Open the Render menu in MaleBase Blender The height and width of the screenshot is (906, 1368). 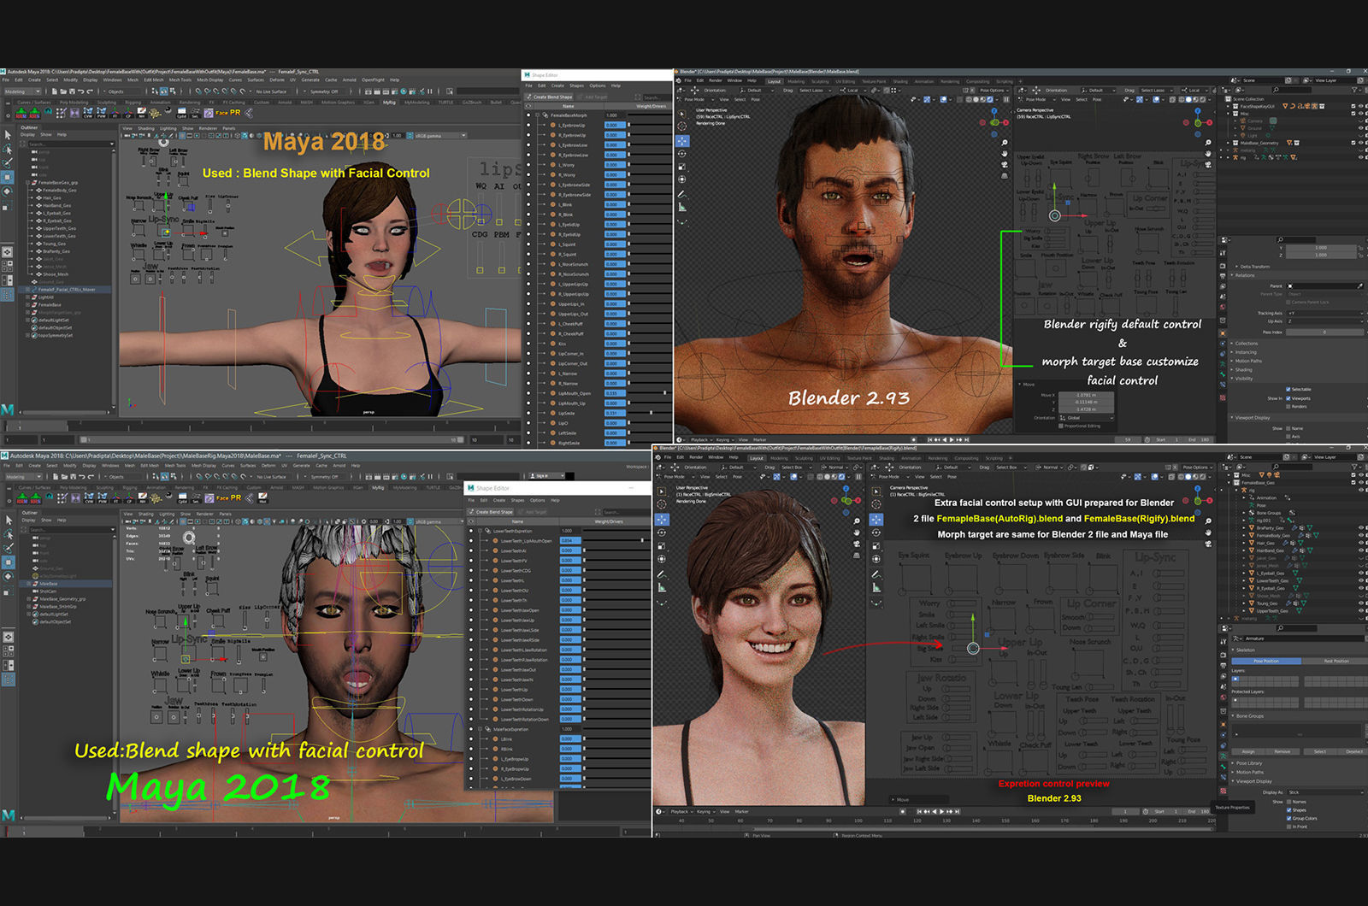pyautogui.click(x=716, y=80)
